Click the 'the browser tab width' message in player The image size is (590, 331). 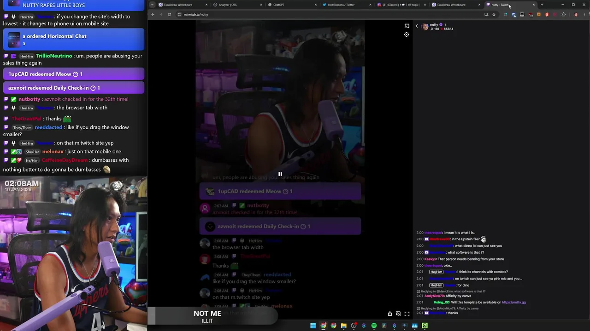(x=238, y=247)
